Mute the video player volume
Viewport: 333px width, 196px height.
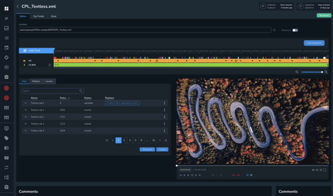(x=313, y=170)
